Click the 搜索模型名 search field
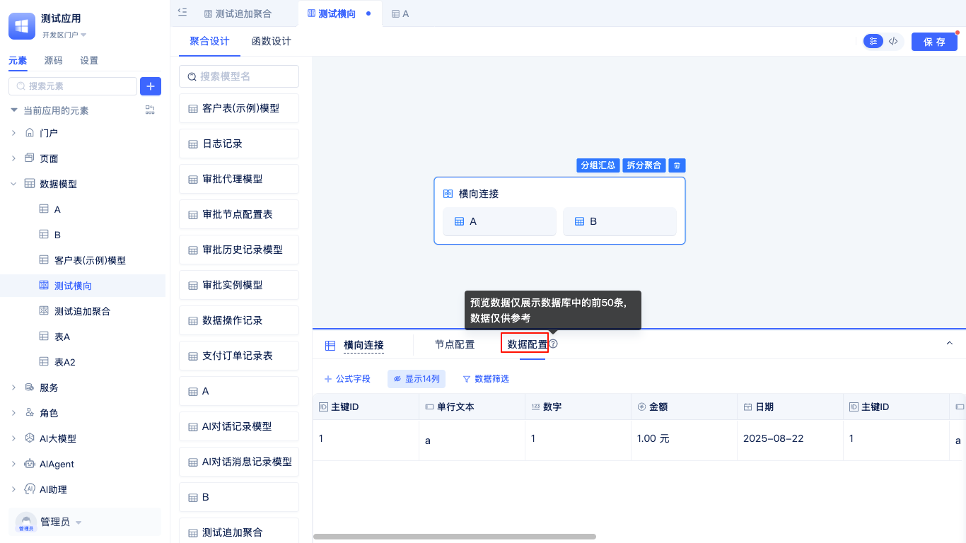The width and height of the screenshot is (966, 543). pos(239,76)
